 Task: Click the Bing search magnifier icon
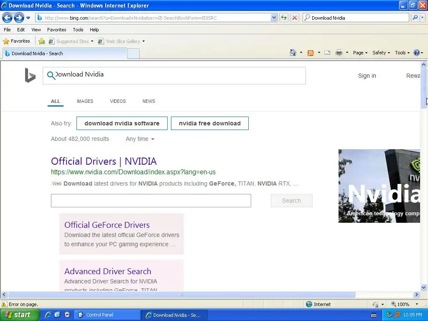(x=51, y=75)
